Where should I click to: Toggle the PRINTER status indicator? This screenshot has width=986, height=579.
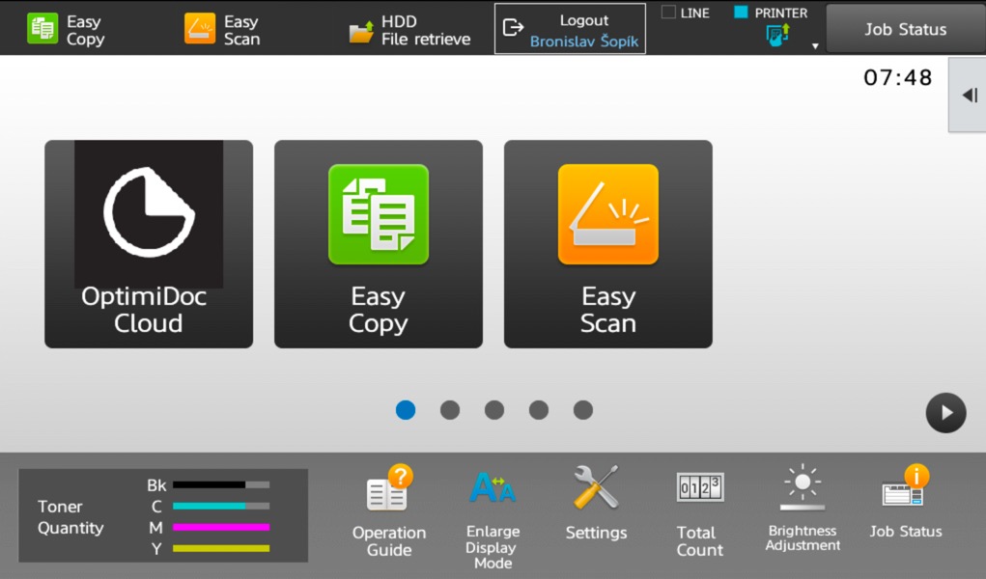tap(771, 14)
